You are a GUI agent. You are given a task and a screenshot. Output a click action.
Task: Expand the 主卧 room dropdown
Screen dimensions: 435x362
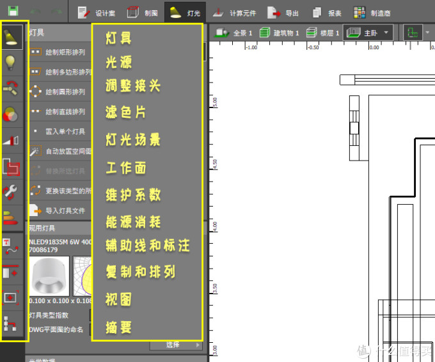pyautogui.click(x=368, y=33)
